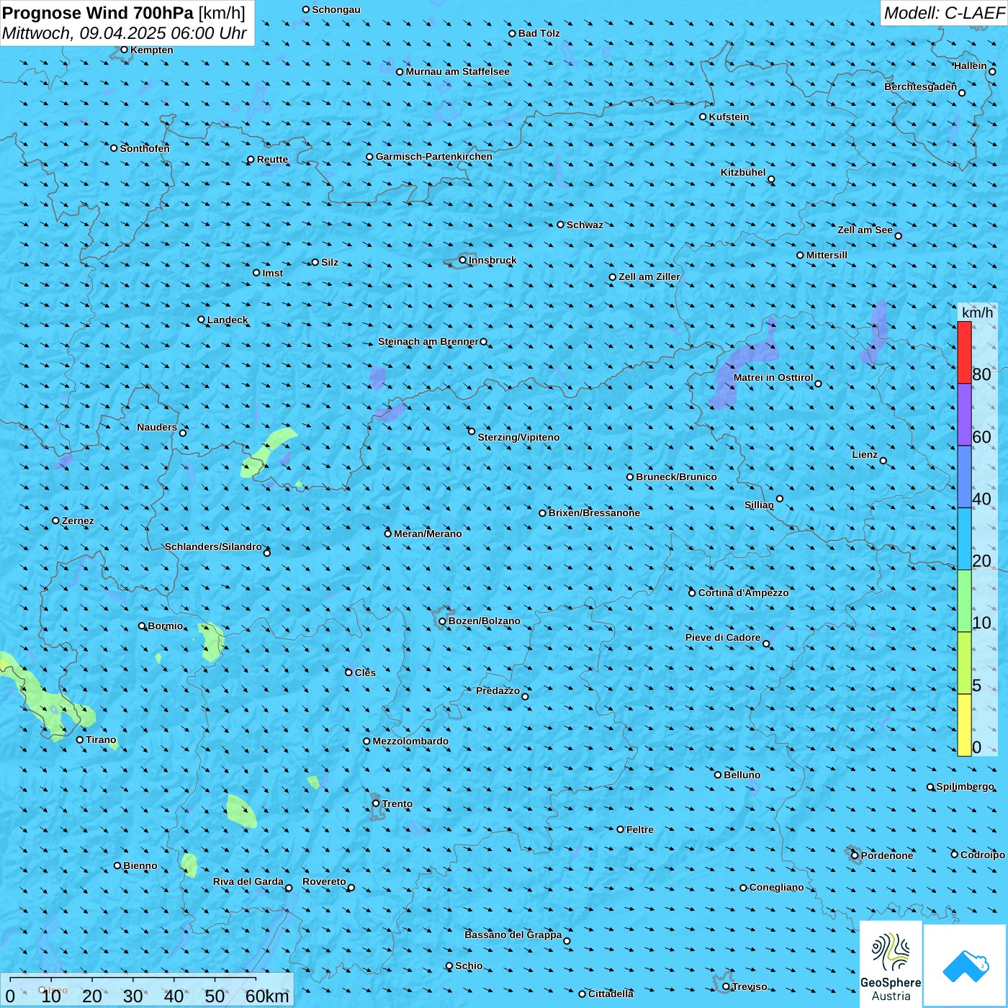Click the Trento city label
Image resolution: width=1008 pixels, height=1008 pixels.
[x=397, y=804]
